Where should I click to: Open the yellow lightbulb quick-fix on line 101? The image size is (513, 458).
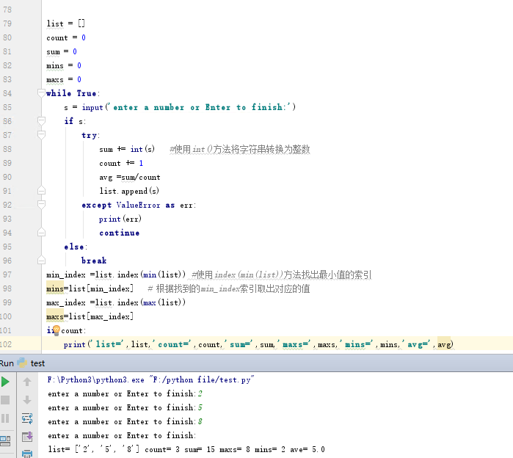tap(57, 330)
